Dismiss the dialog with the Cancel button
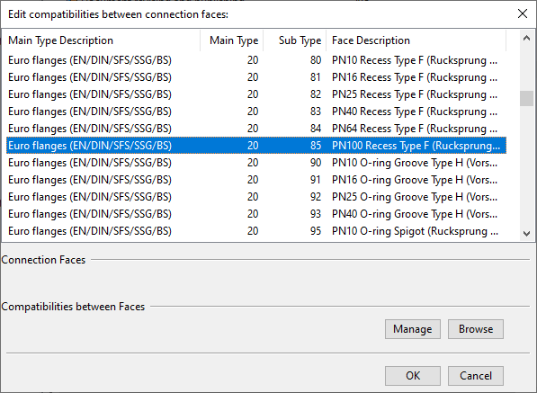This screenshot has width=537, height=393. coord(476,376)
